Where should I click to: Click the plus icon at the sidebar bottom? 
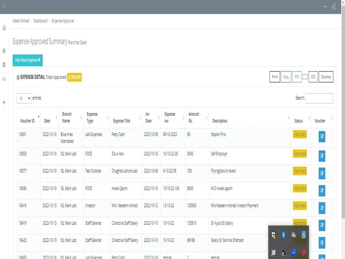click(x=4, y=102)
